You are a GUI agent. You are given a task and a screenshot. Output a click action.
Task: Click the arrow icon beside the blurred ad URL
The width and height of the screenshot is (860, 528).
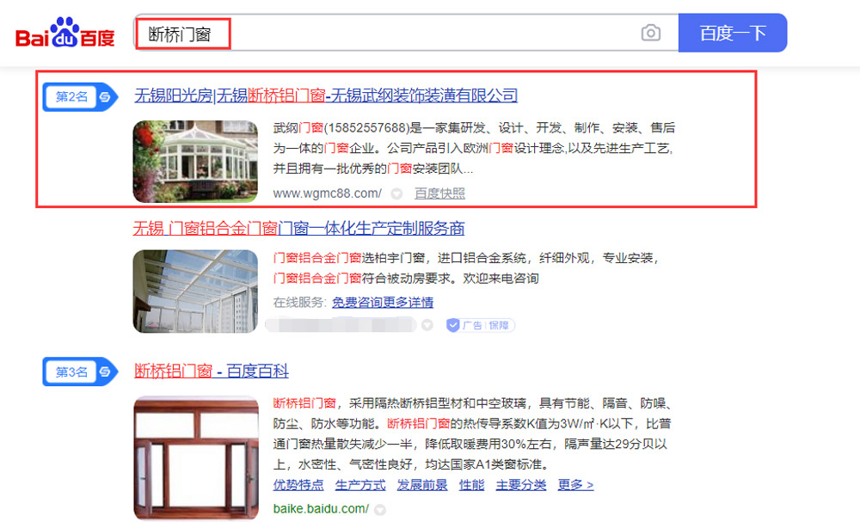426,325
